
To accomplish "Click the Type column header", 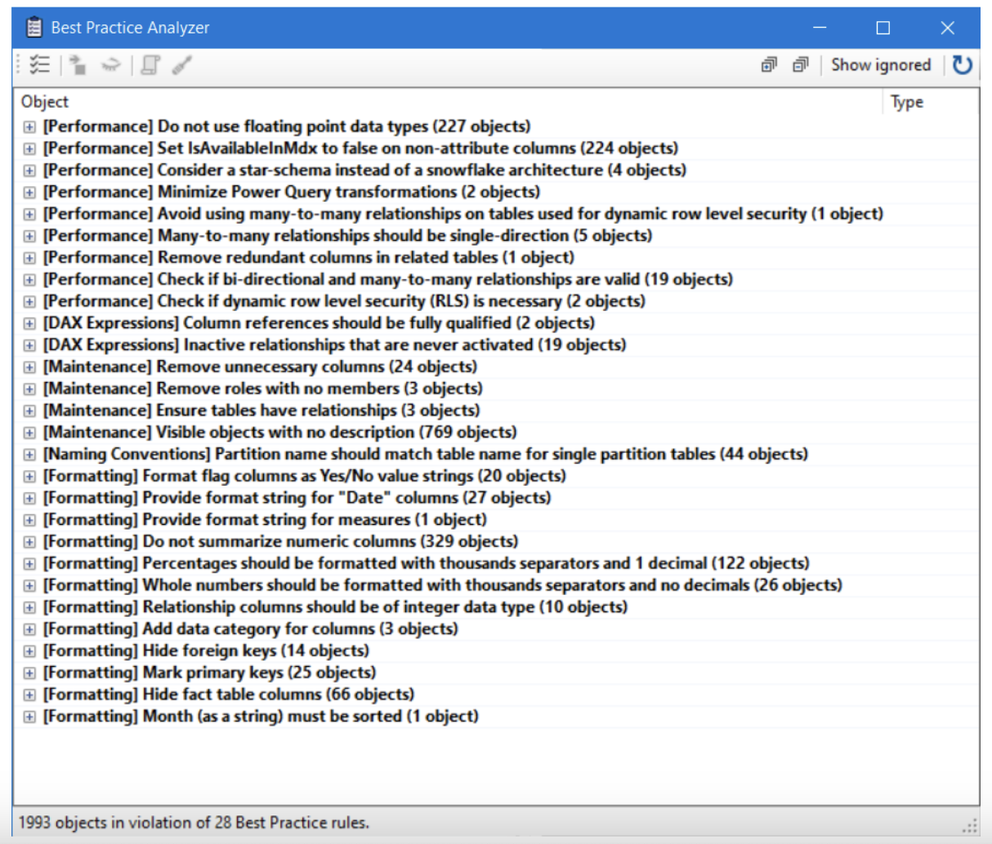I will click(906, 102).
